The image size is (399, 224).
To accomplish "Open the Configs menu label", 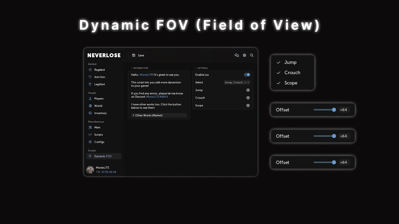I will (99, 142).
